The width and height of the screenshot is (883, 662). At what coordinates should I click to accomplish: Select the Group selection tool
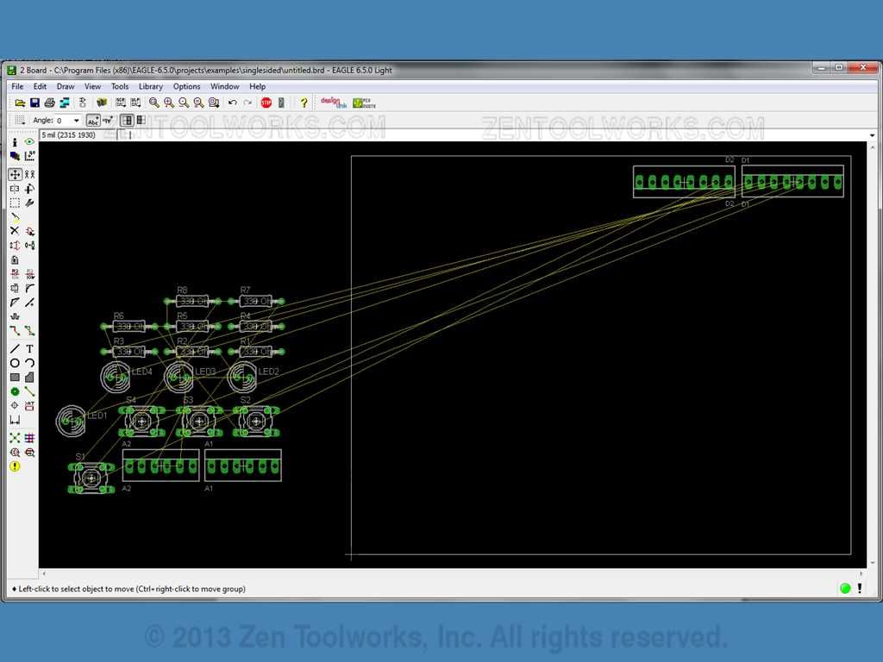tap(15, 203)
